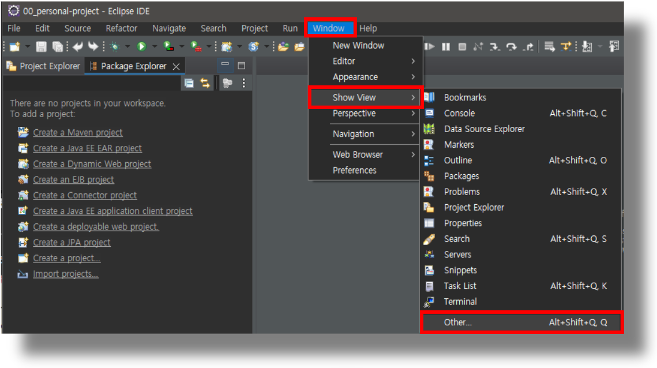
Task: Open the External Tools dropdown arrow
Action: (208, 47)
